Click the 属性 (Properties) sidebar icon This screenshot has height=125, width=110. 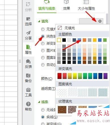point(28,49)
